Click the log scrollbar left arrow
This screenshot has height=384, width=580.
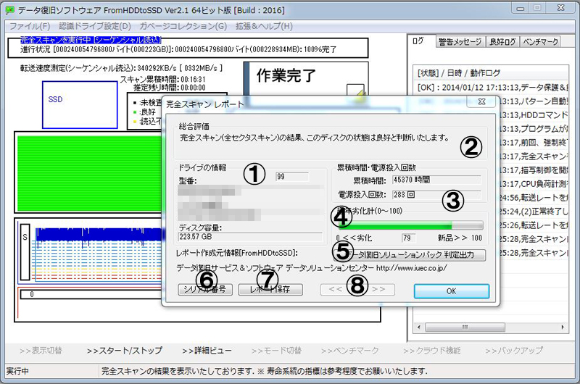point(419,327)
